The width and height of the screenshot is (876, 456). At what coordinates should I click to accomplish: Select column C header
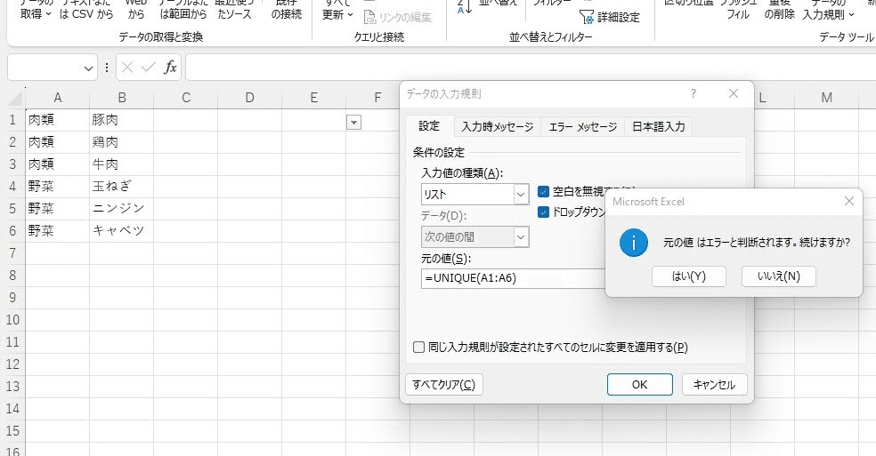186,98
